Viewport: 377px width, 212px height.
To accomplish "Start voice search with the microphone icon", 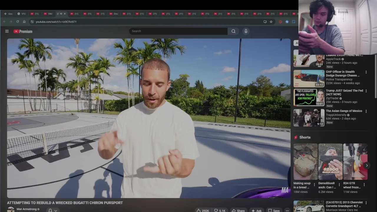I will (246, 31).
